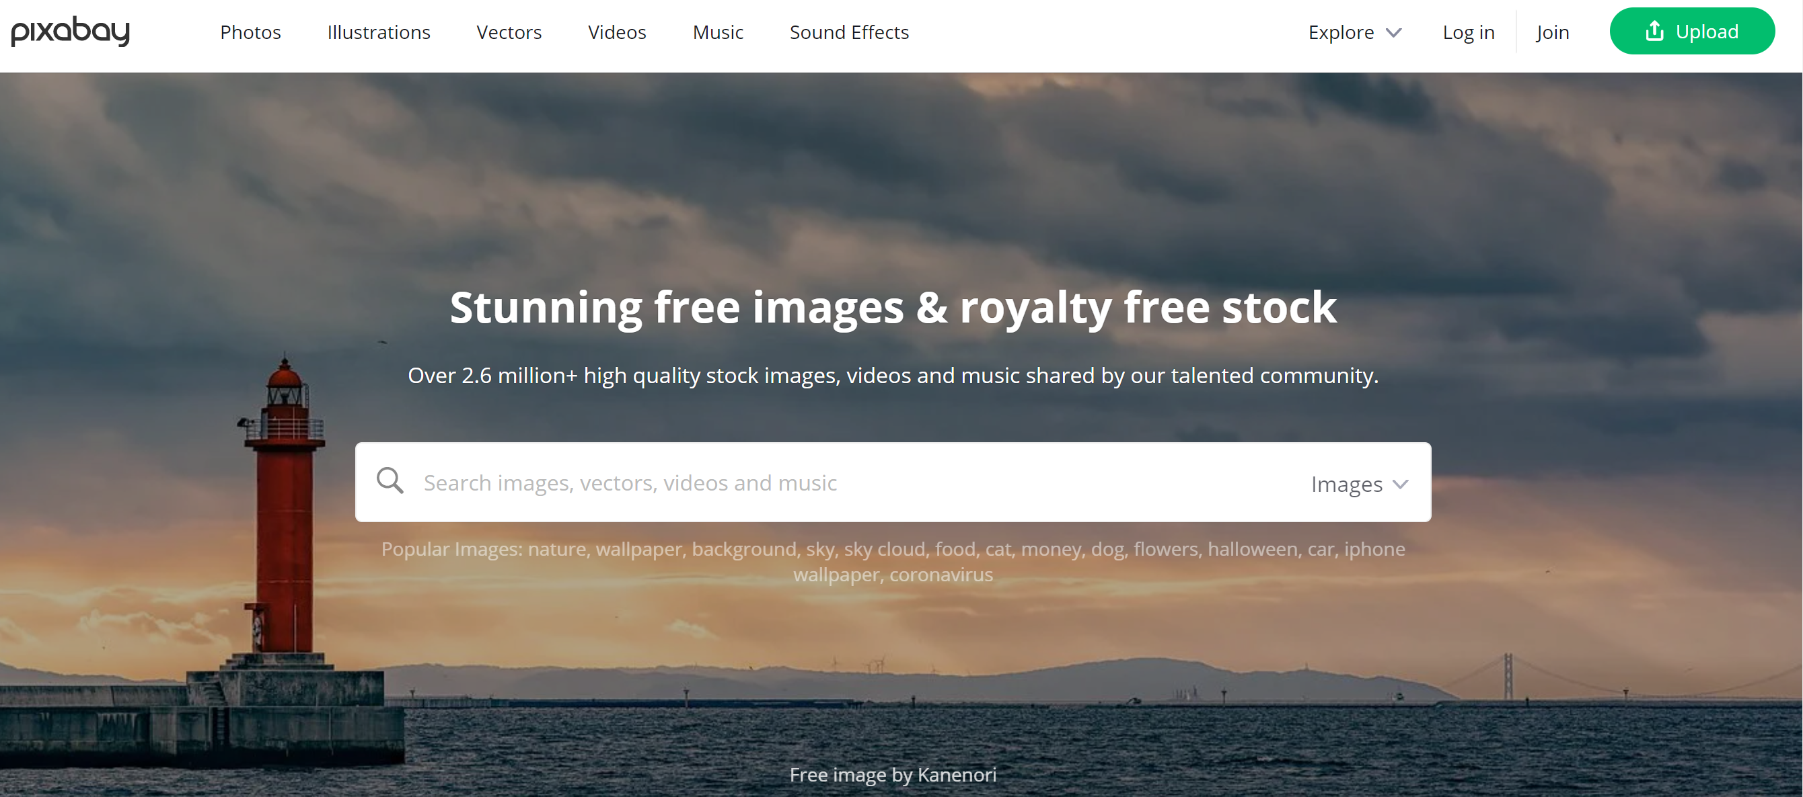Visit photographer Kanenori's credit link
The image size is (1803, 797).
[956, 775]
